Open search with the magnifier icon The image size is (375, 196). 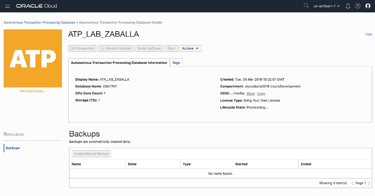coord(306,6)
